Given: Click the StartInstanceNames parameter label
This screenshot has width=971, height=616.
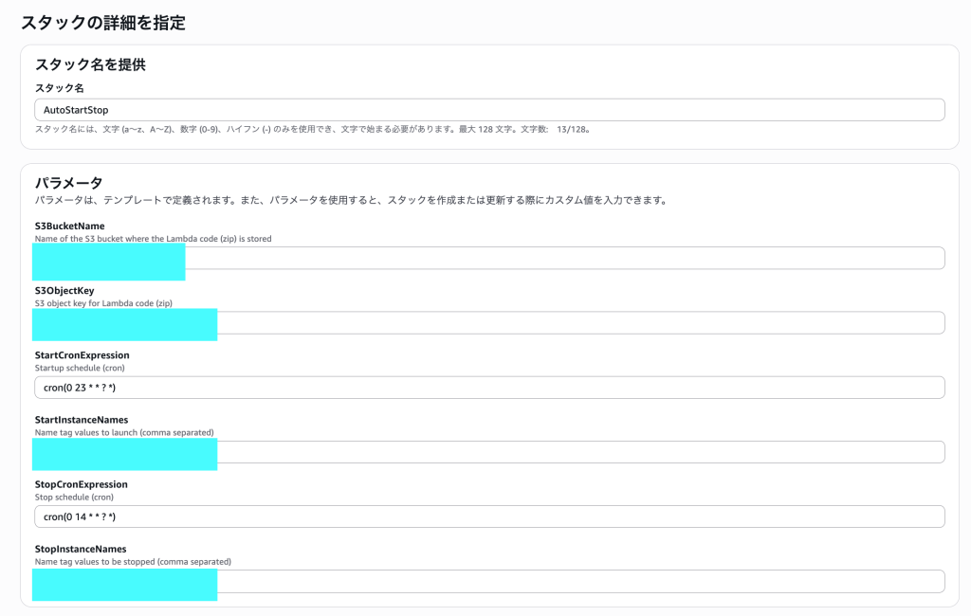Looking at the screenshot, I should point(81,420).
